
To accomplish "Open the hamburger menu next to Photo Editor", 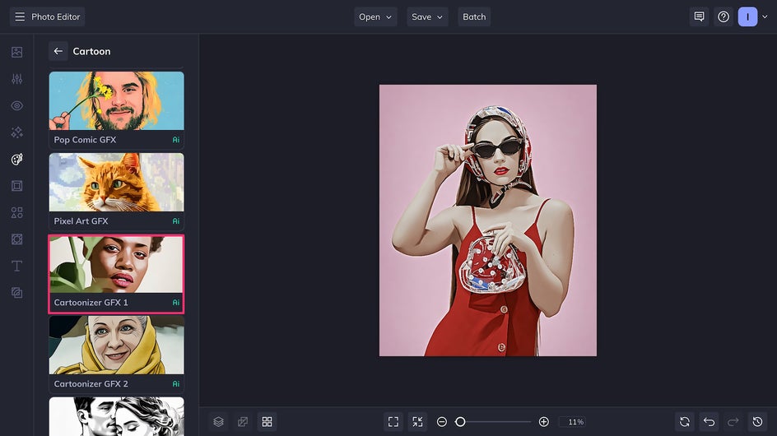I will [20, 16].
